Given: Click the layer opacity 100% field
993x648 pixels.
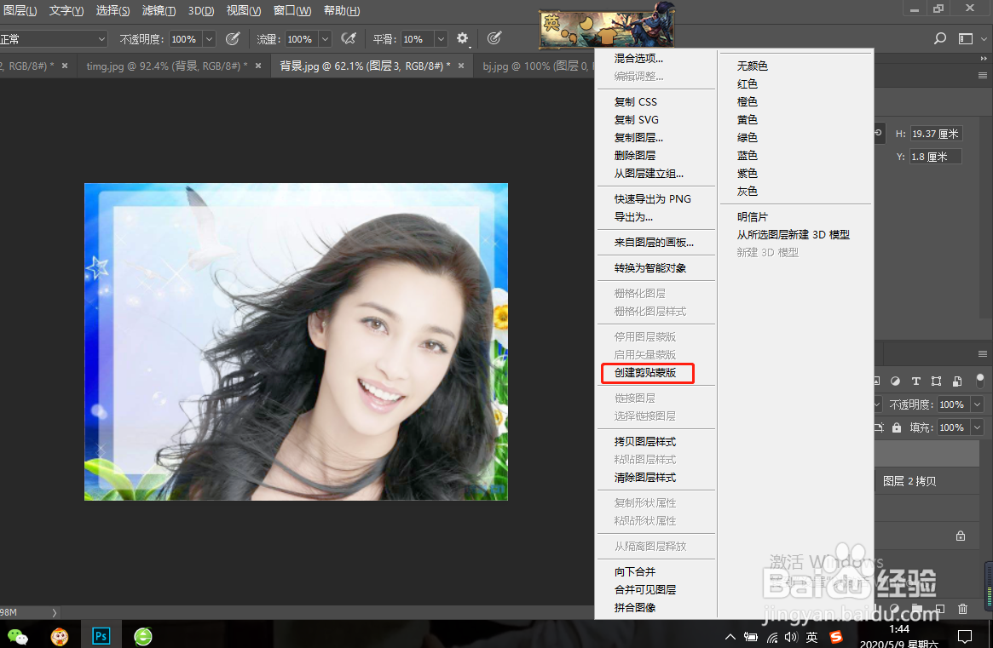Looking at the screenshot, I should coord(953,404).
